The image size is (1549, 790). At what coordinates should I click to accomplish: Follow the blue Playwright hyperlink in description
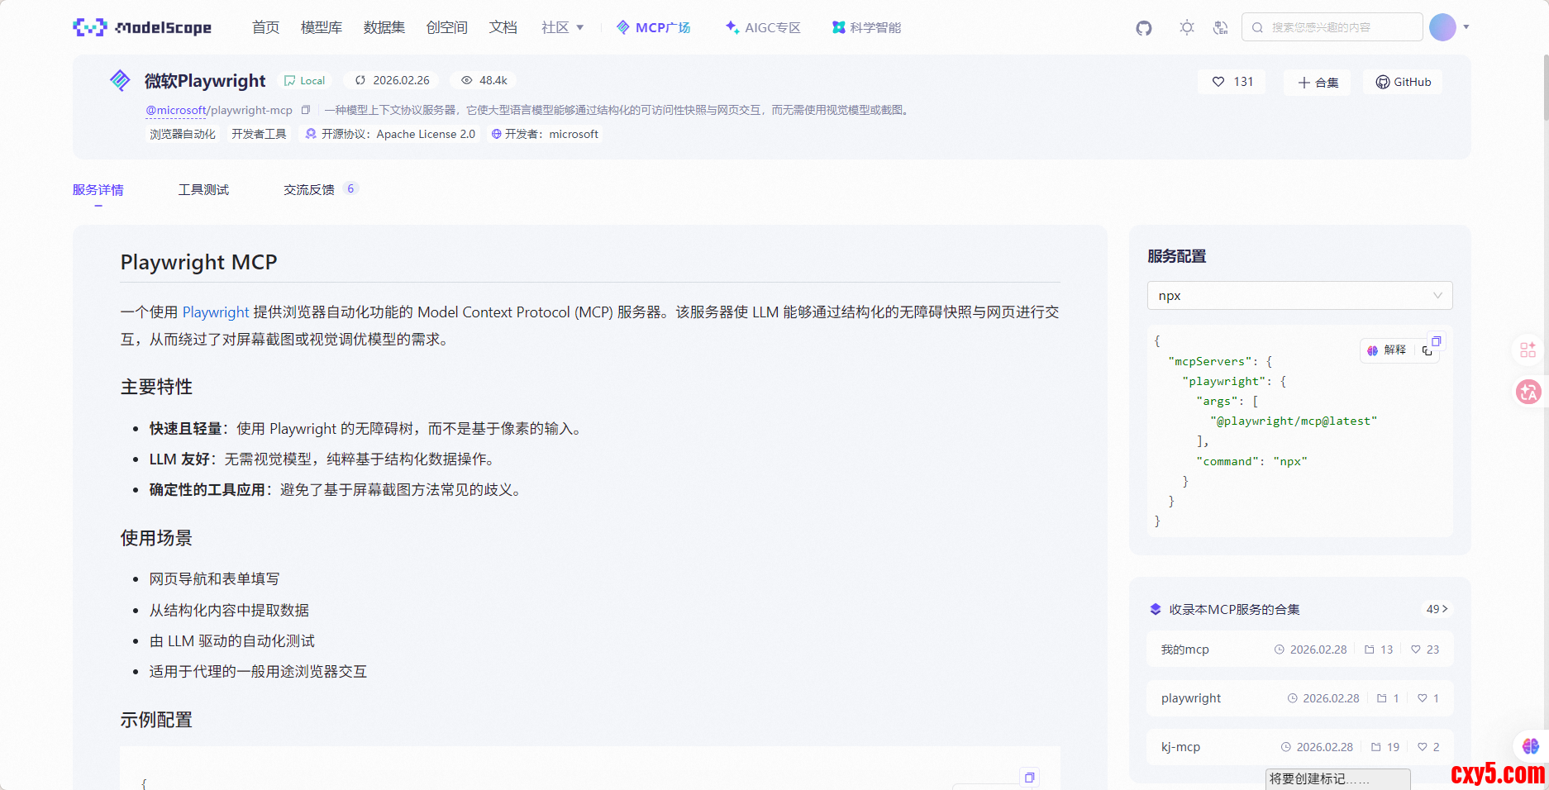(x=215, y=312)
